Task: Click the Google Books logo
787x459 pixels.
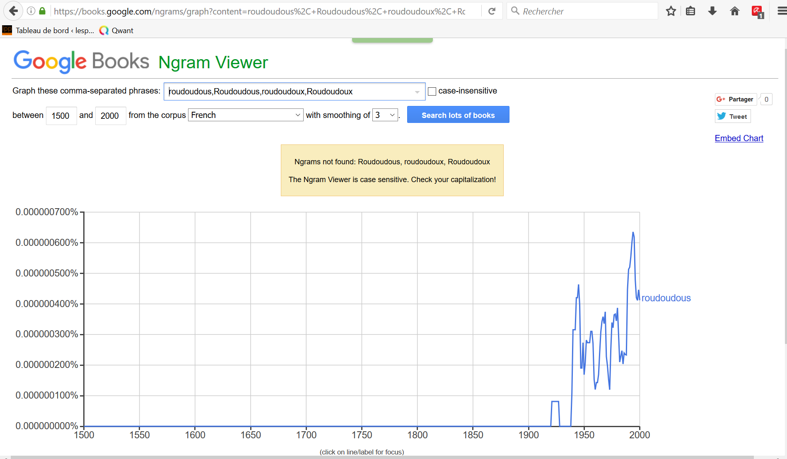Action: [81, 62]
